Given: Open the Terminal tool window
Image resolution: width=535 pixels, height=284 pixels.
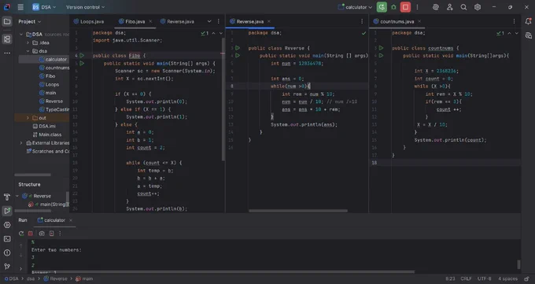Looking at the screenshot, I should click(7, 239).
